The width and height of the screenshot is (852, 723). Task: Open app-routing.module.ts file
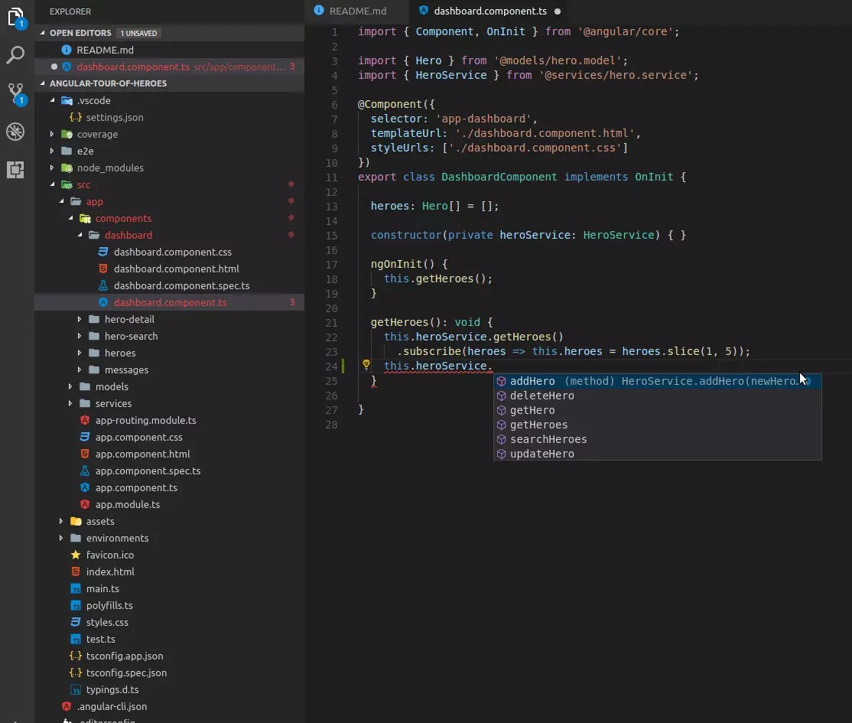tap(170, 420)
